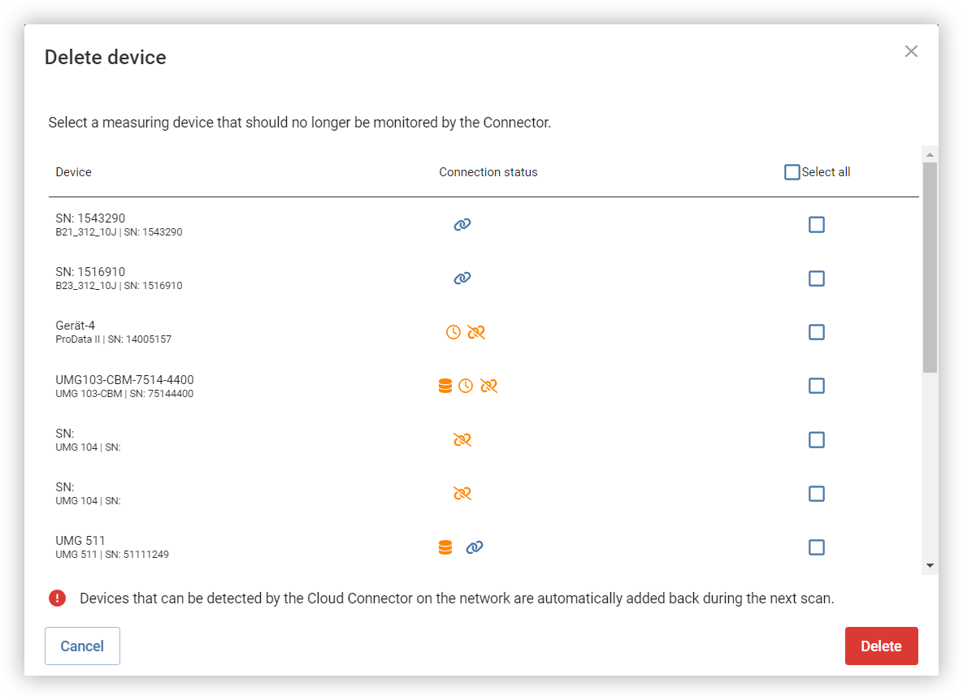Image resolution: width=963 pixels, height=700 pixels.
Task: Click the Cancel button
Action: pyautogui.click(x=82, y=646)
